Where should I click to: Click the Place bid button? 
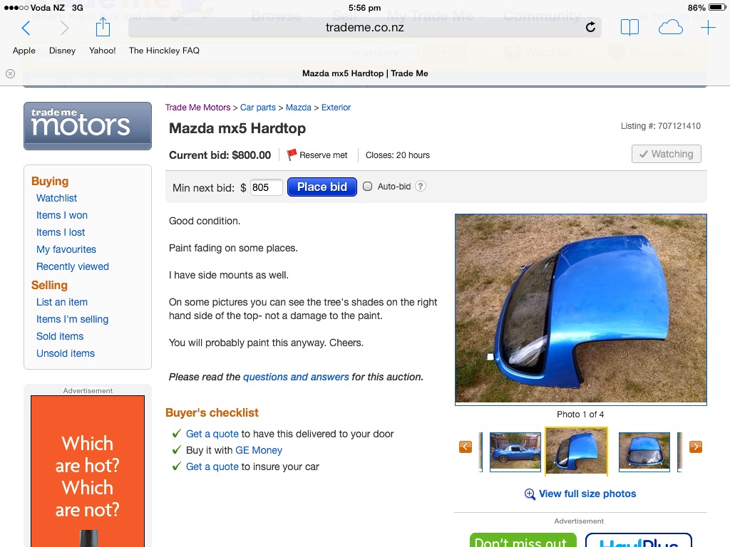tap(322, 187)
